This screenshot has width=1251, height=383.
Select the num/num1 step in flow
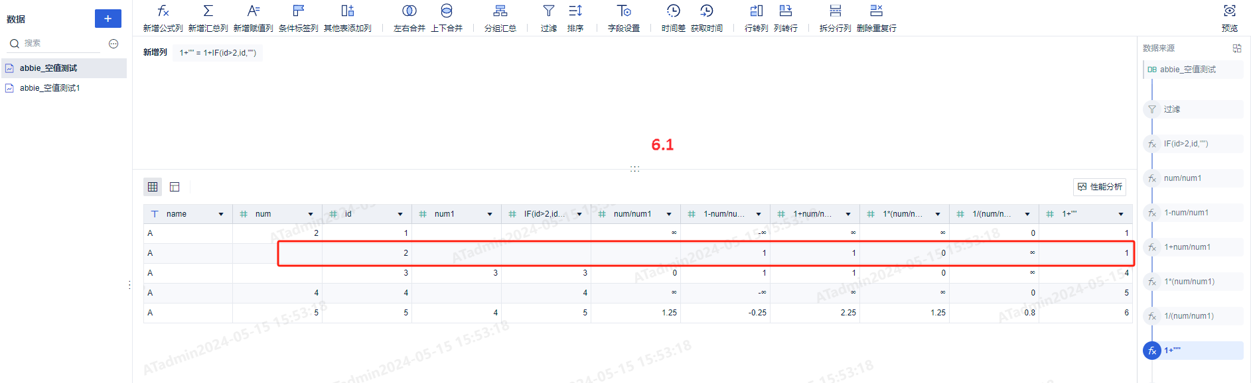click(x=1194, y=178)
